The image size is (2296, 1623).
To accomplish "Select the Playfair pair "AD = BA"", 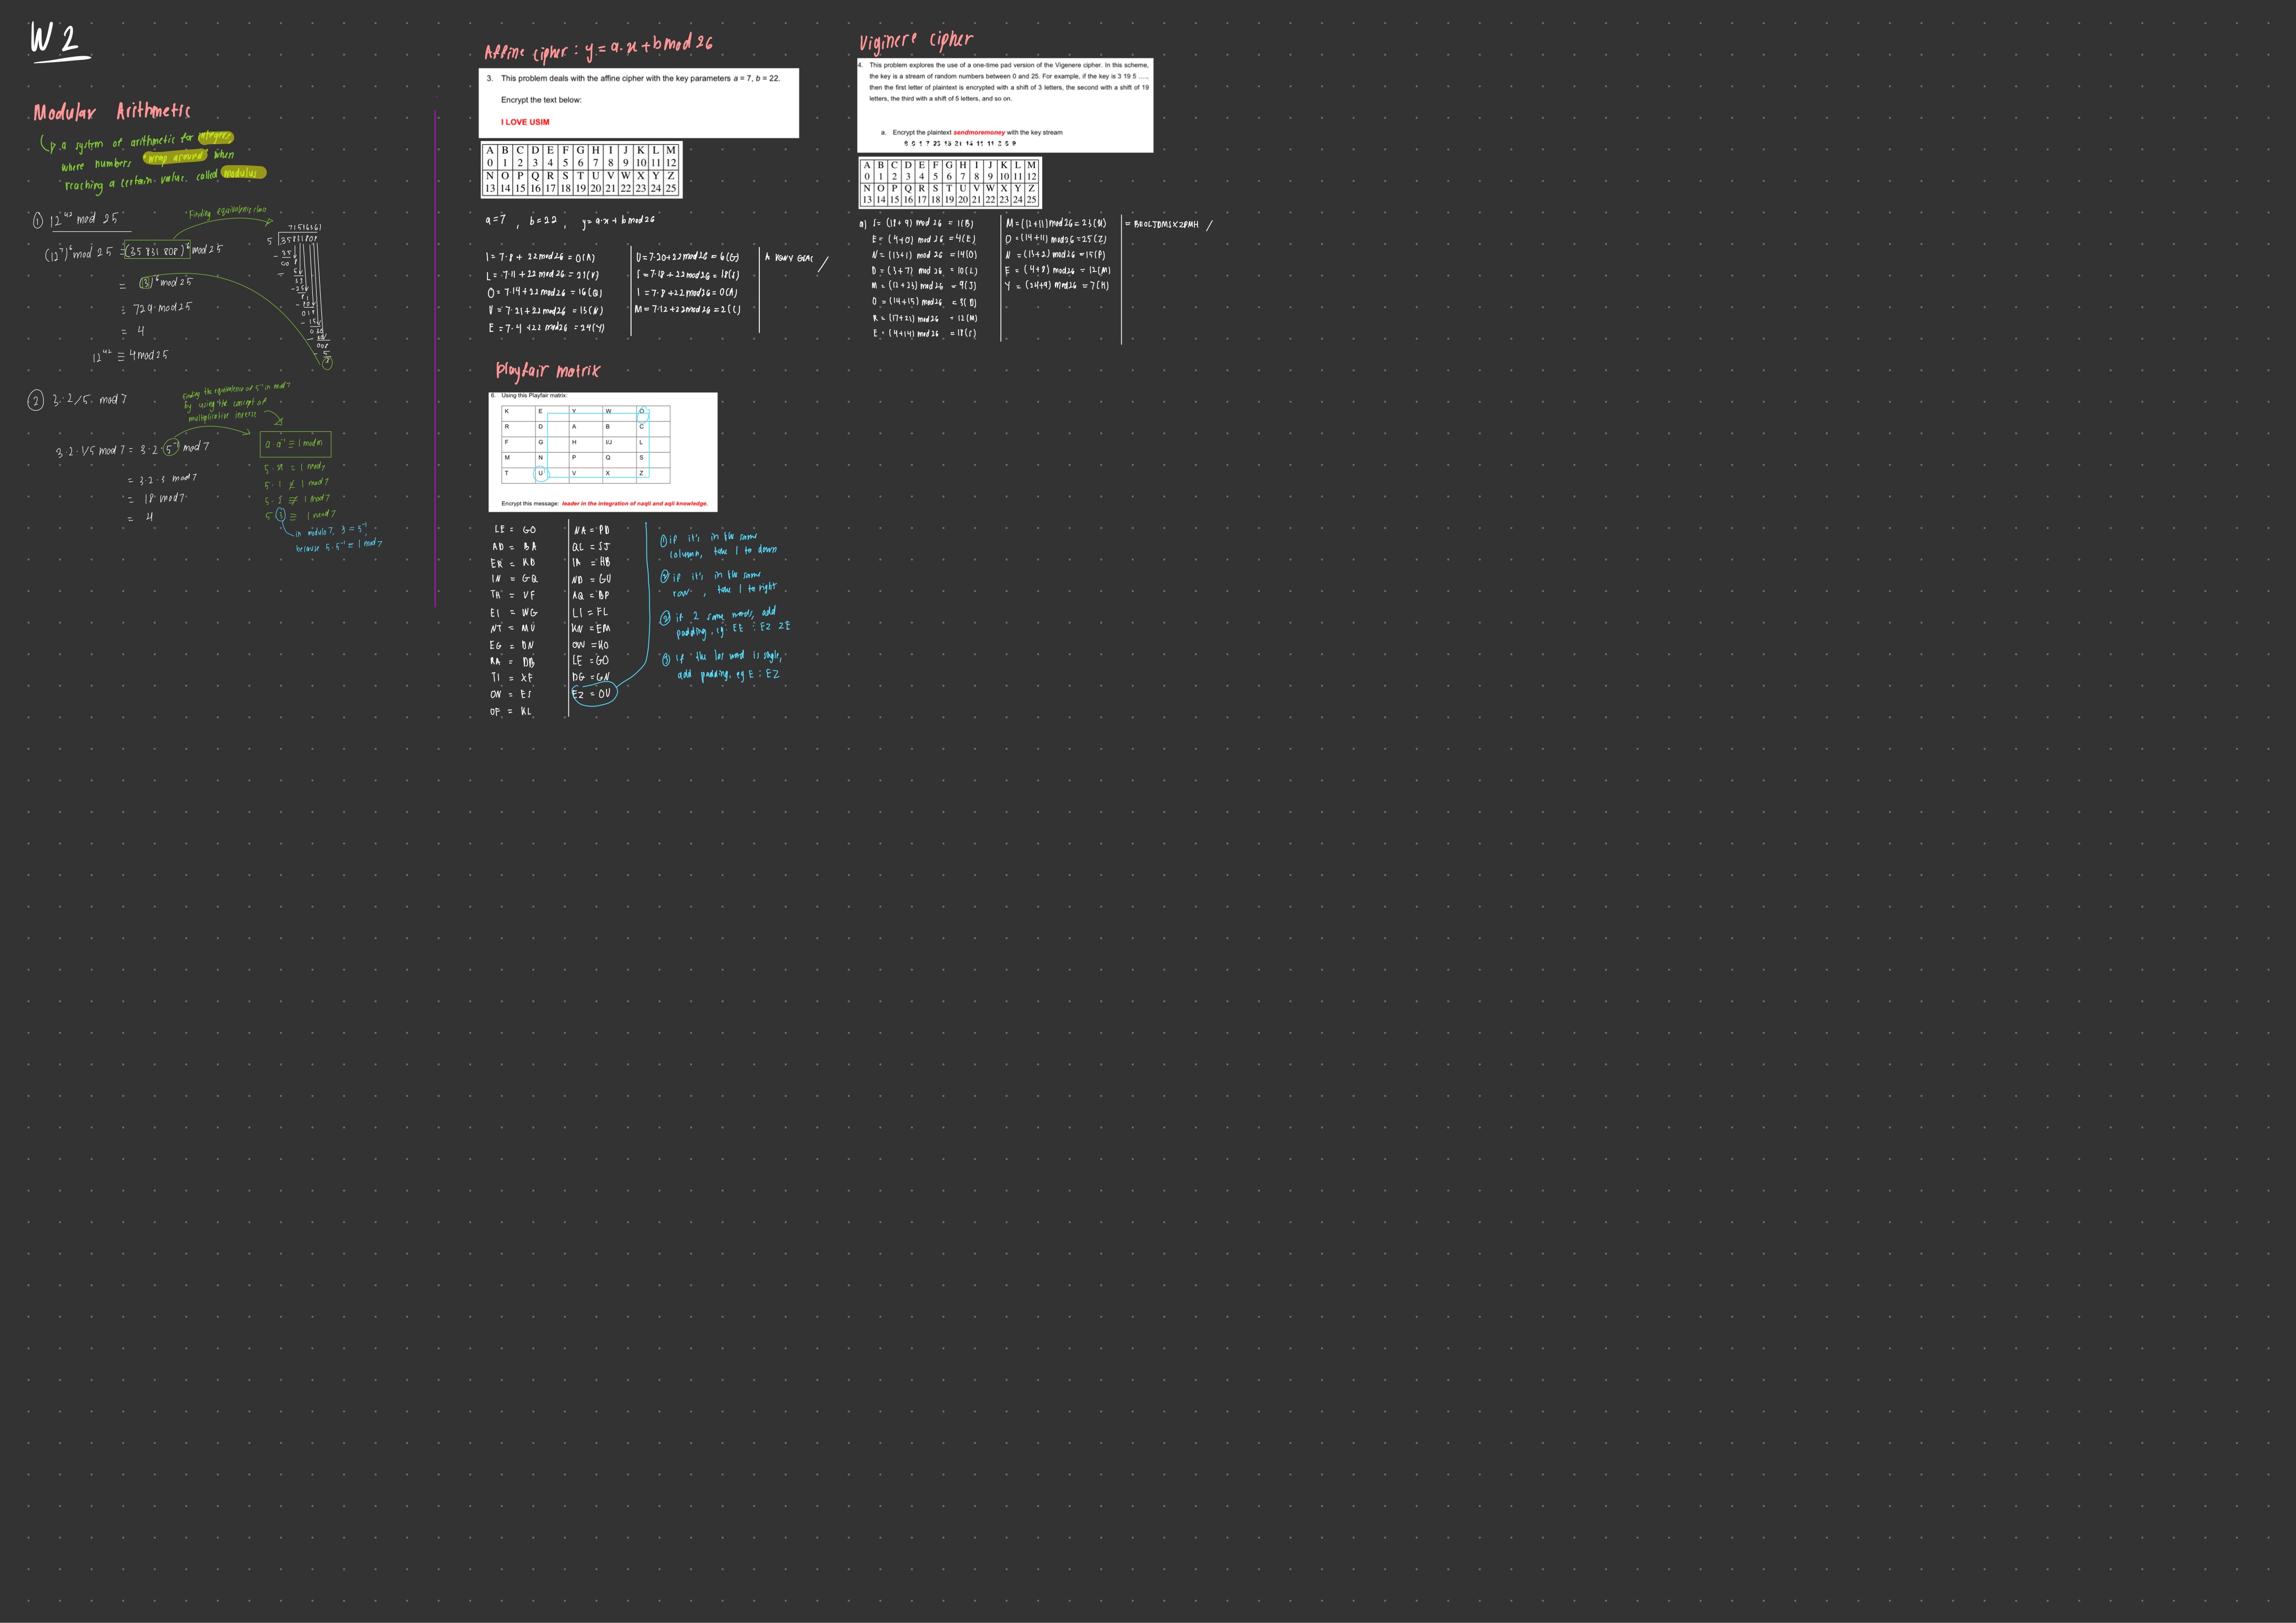I will click(514, 547).
